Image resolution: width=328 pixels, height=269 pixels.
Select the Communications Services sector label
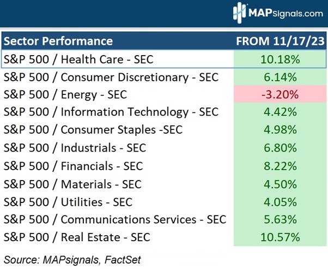115,219
